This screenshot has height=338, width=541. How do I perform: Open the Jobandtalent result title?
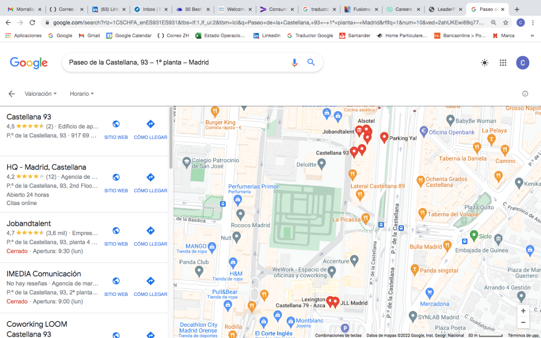tap(29, 224)
